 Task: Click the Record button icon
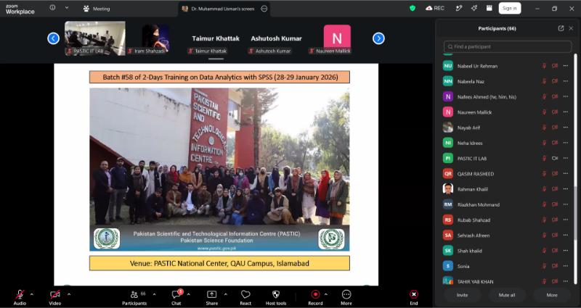(315, 294)
